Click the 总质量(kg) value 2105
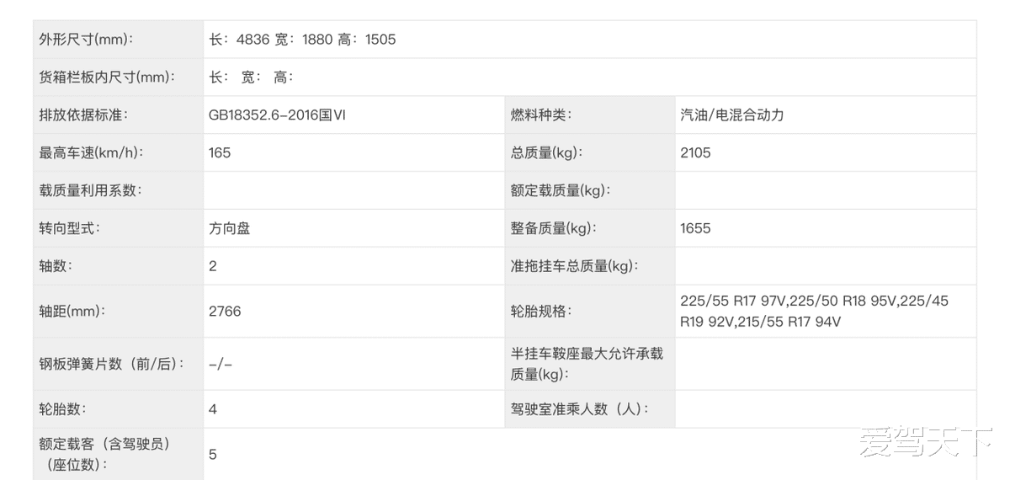The image size is (1010, 480). coord(695,152)
